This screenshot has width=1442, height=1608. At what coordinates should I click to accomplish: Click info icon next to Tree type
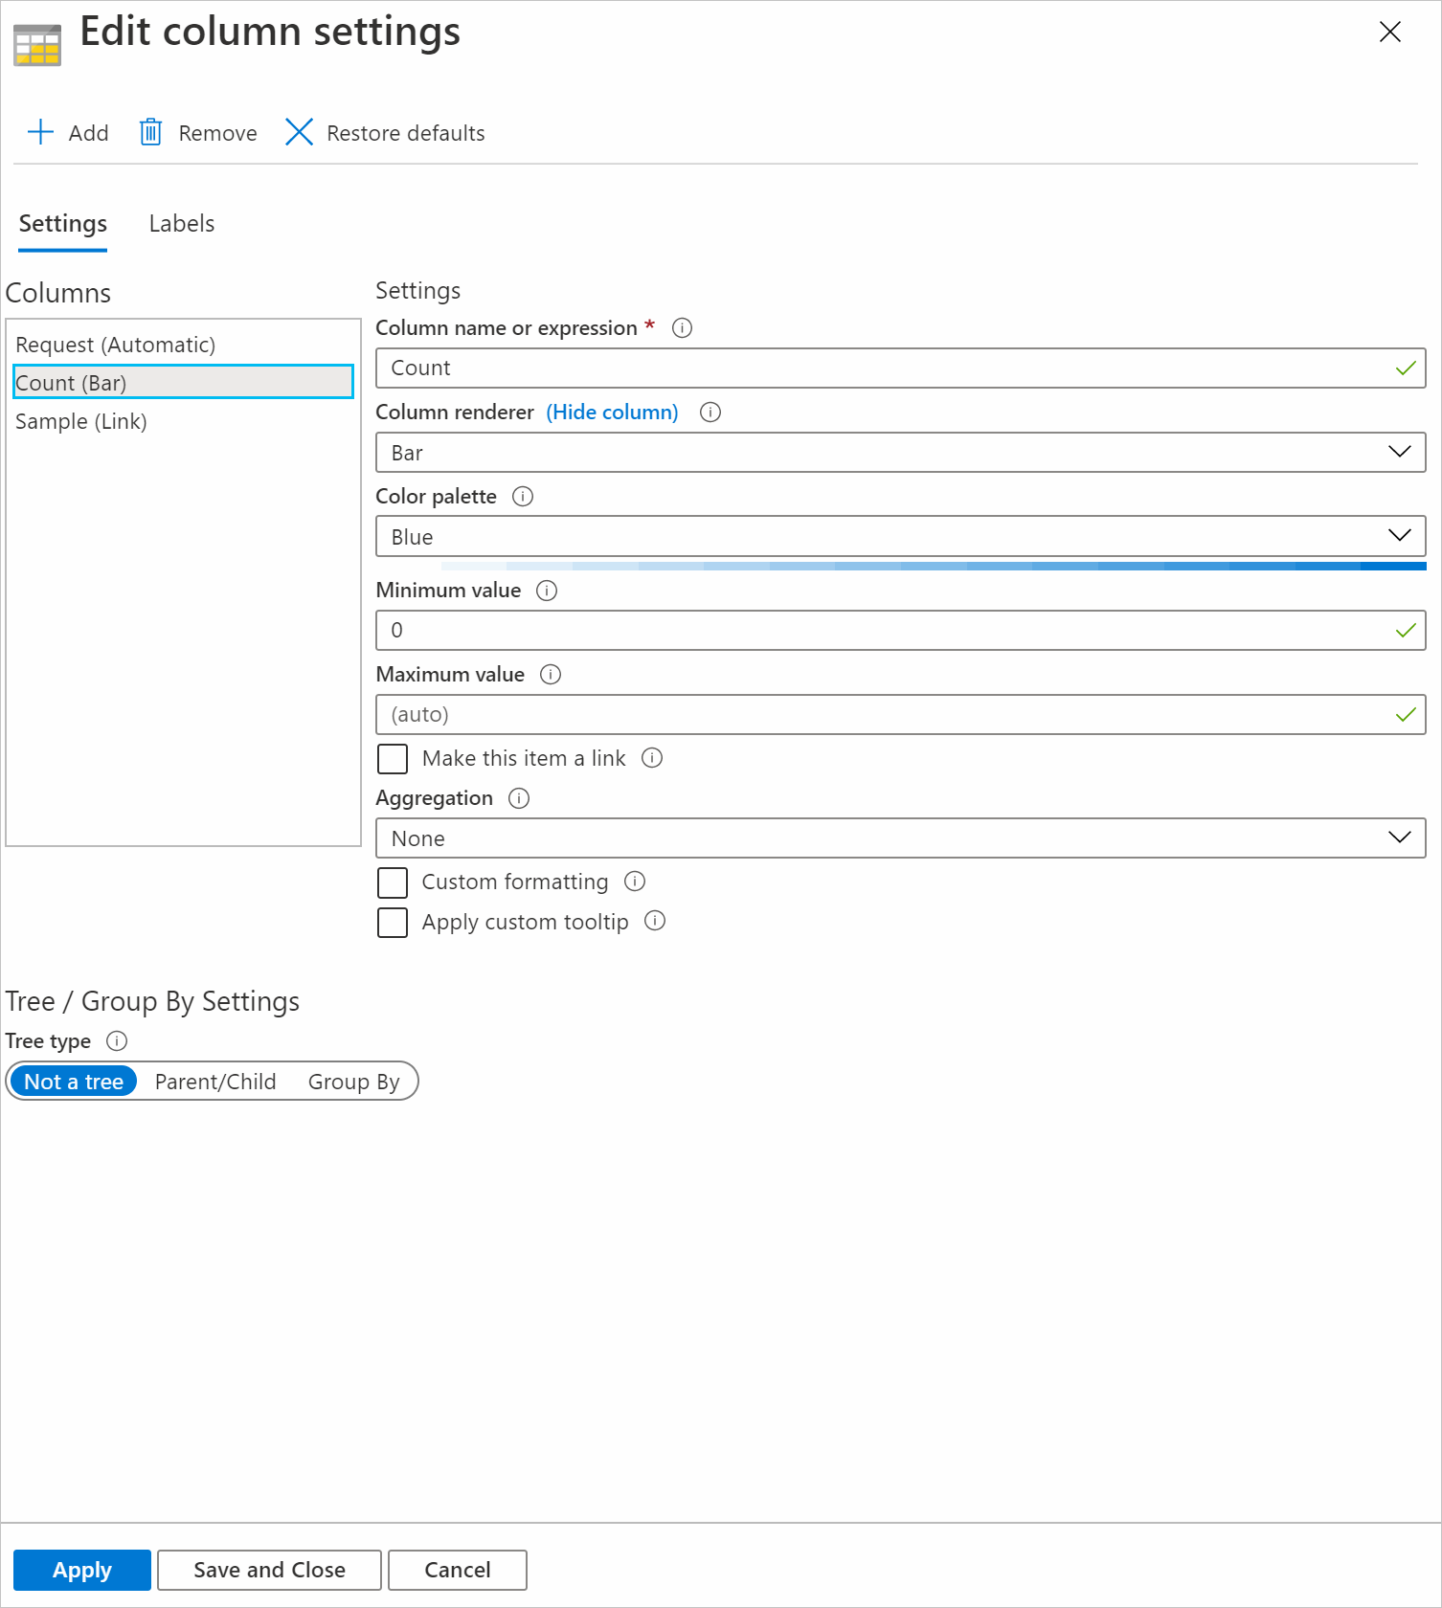click(117, 1041)
